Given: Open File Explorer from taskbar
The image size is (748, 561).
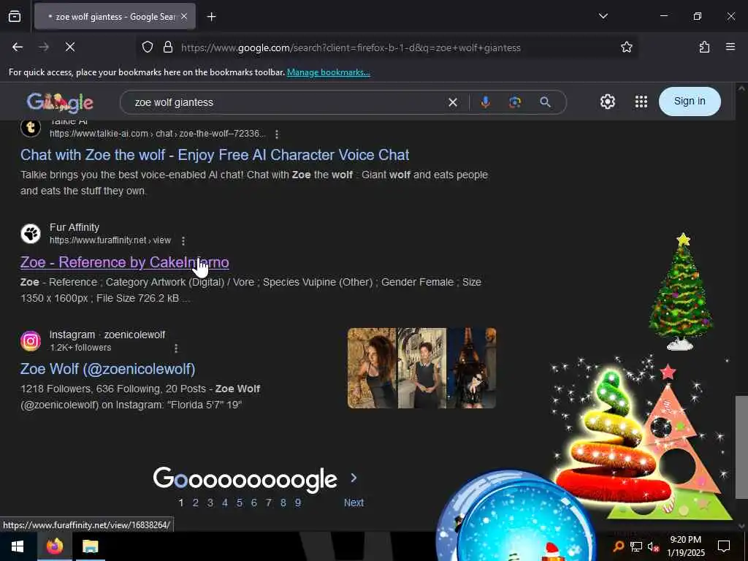Looking at the screenshot, I should [90, 546].
